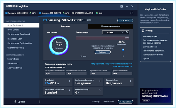The height and width of the screenshot is (108, 176).
Task: Click the compact window mode icon
Action: tap(121, 6)
